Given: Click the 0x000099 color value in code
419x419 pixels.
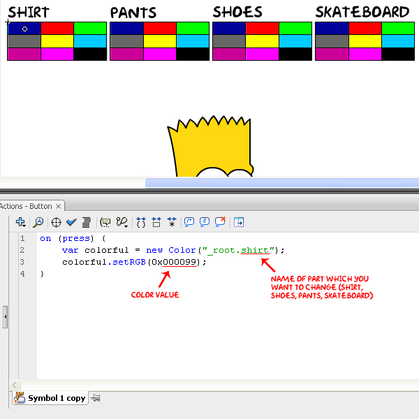Looking at the screenshot, I should (174, 262).
